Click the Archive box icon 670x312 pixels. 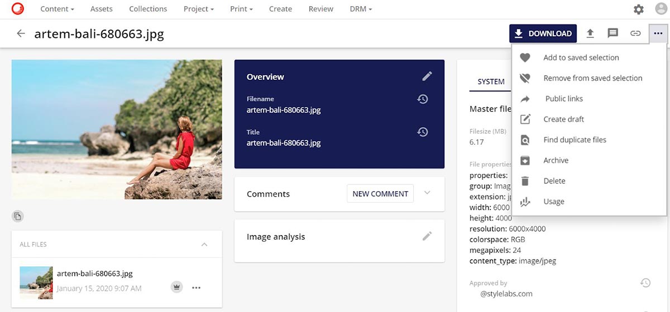click(x=525, y=160)
